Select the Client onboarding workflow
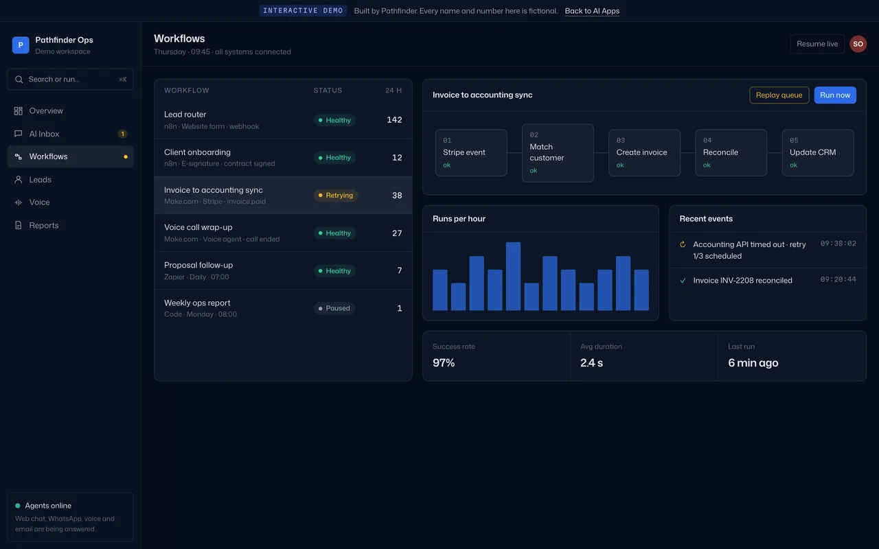This screenshot has width=879, height=549. click(x=283, y=158)
